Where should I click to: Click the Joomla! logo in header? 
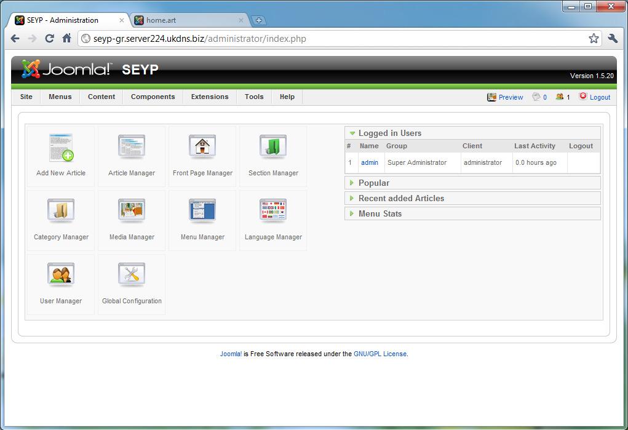[67, 69]
